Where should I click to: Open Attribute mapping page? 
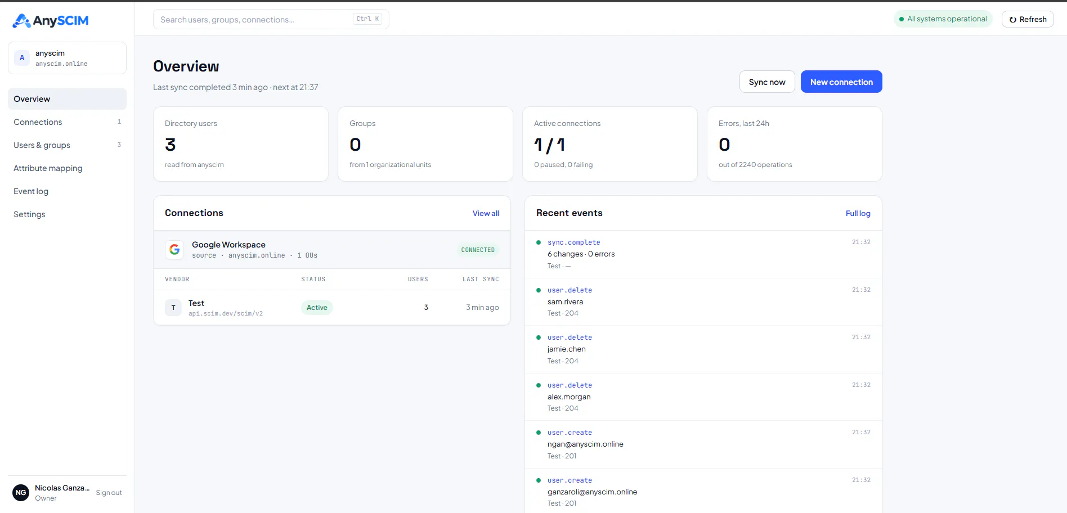click(67, 168)
